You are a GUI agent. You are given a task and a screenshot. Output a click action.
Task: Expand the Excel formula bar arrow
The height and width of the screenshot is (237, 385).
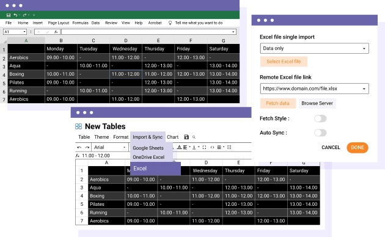click(233, 32)
